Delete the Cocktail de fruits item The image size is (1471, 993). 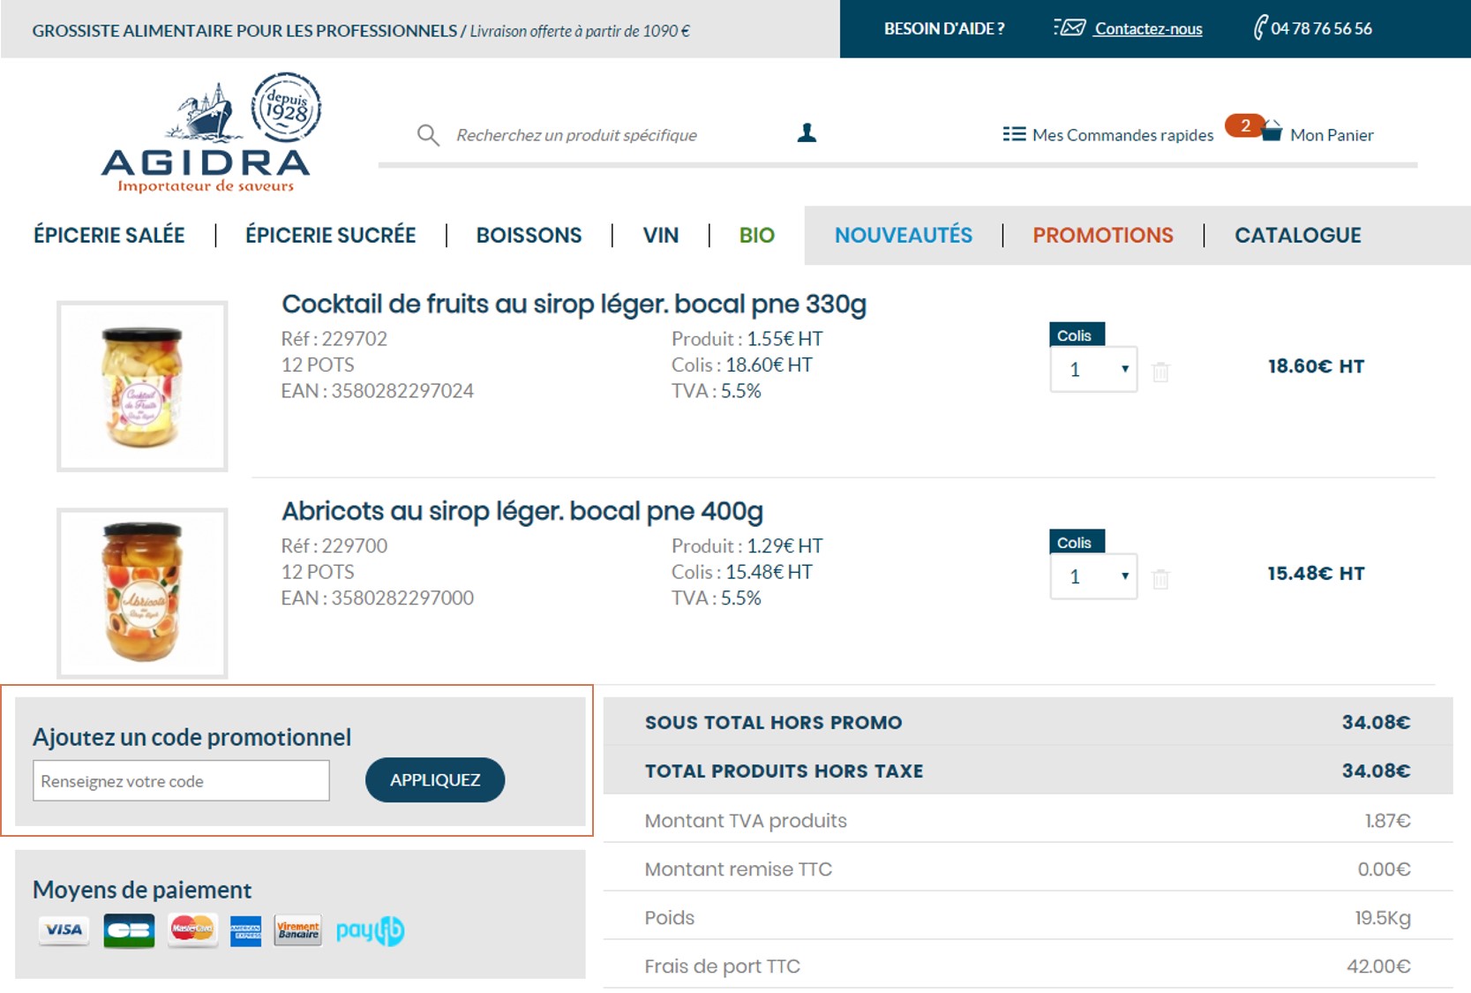click(x=1160, y=372)
